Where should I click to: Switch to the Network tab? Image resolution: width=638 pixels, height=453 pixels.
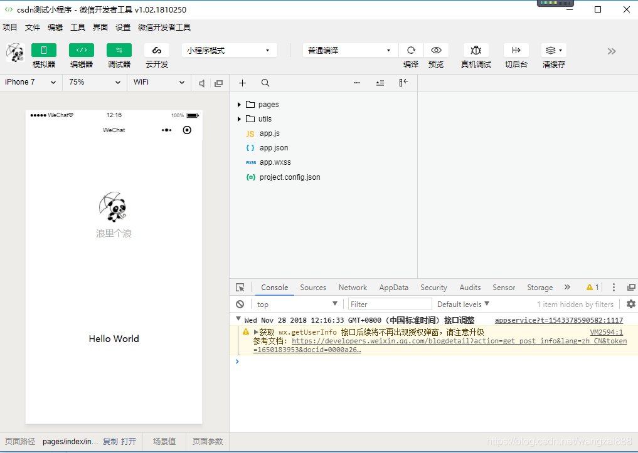pos(353,288)
